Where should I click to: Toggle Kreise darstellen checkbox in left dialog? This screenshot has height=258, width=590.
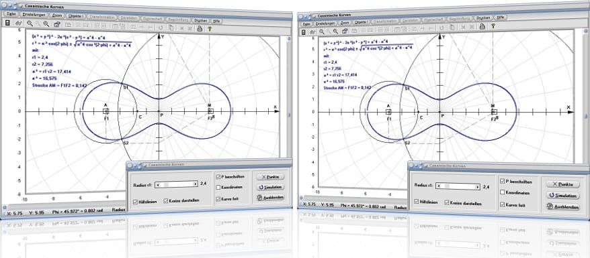(x=166, y=200)
